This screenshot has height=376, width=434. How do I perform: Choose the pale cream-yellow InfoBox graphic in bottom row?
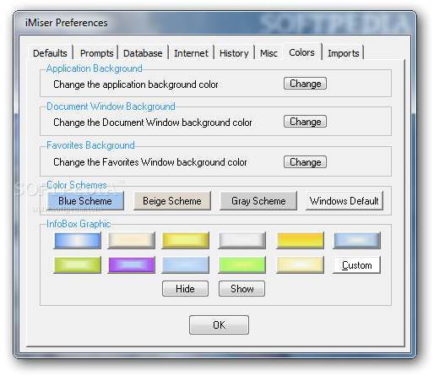[300, 264]
